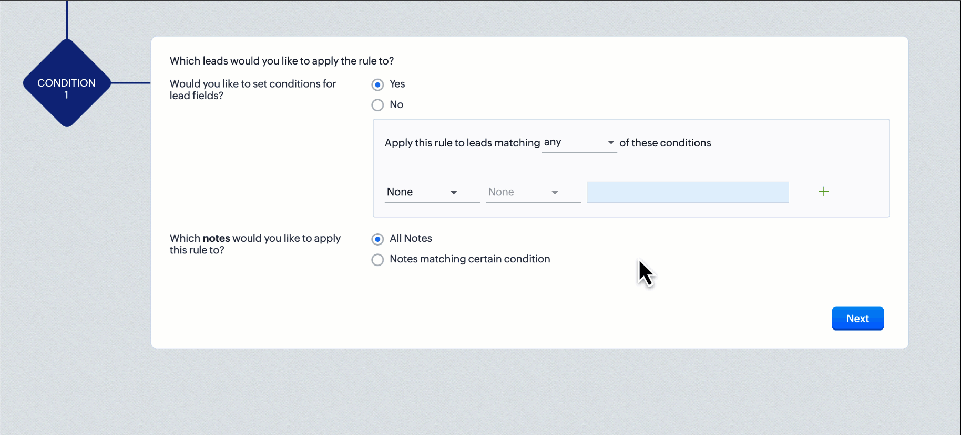
Task: Choose Yes for setting lead field conditions
Action: click(377, 84)
